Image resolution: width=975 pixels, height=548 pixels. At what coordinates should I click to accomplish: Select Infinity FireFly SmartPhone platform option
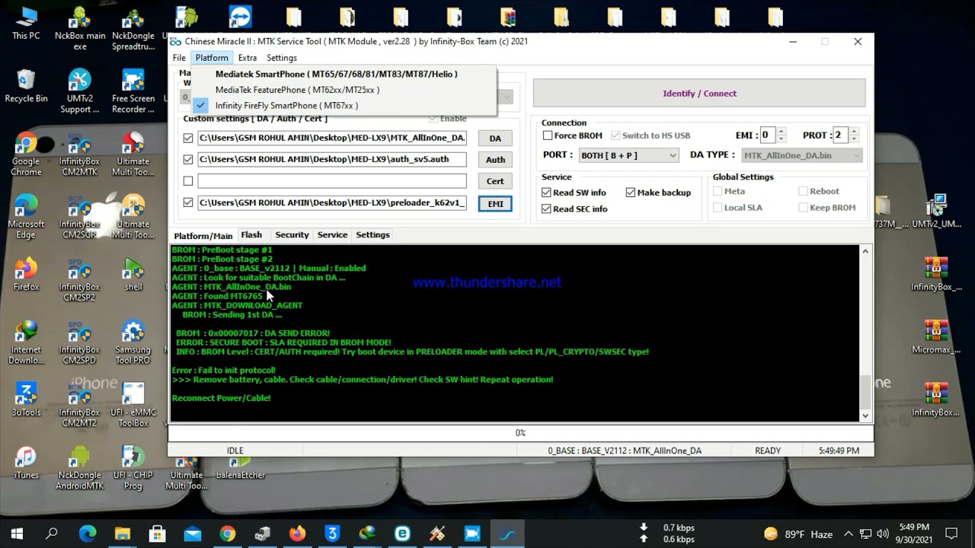pyautogui.click(x=344, y=106)
